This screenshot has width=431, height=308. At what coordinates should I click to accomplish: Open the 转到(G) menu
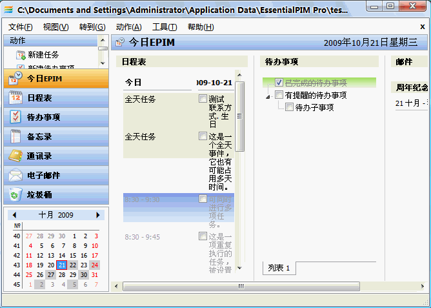pyautogui.click(x=92, y=27)
